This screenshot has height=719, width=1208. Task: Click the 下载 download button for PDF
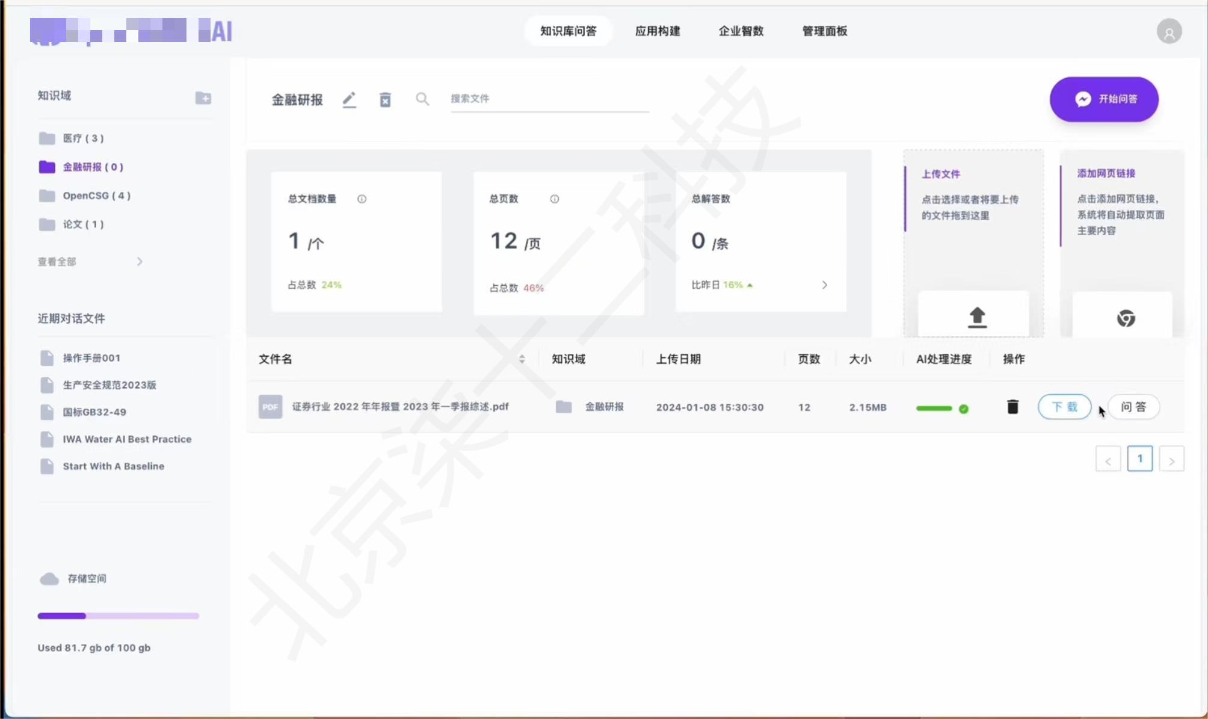(1064, 407)
